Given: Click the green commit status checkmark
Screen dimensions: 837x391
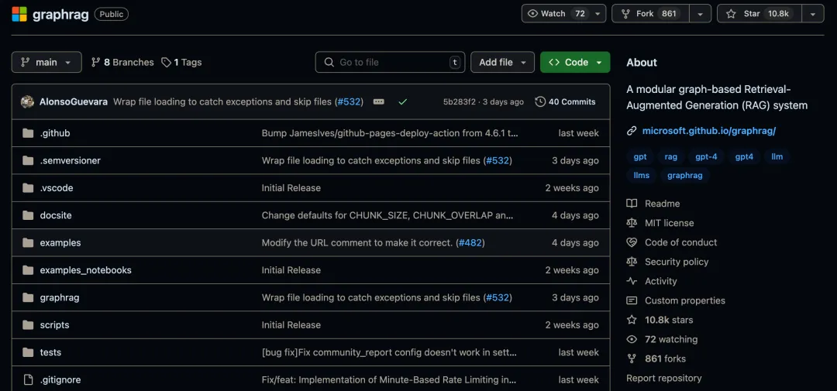Looking at the screenshot, I should 402,101.
